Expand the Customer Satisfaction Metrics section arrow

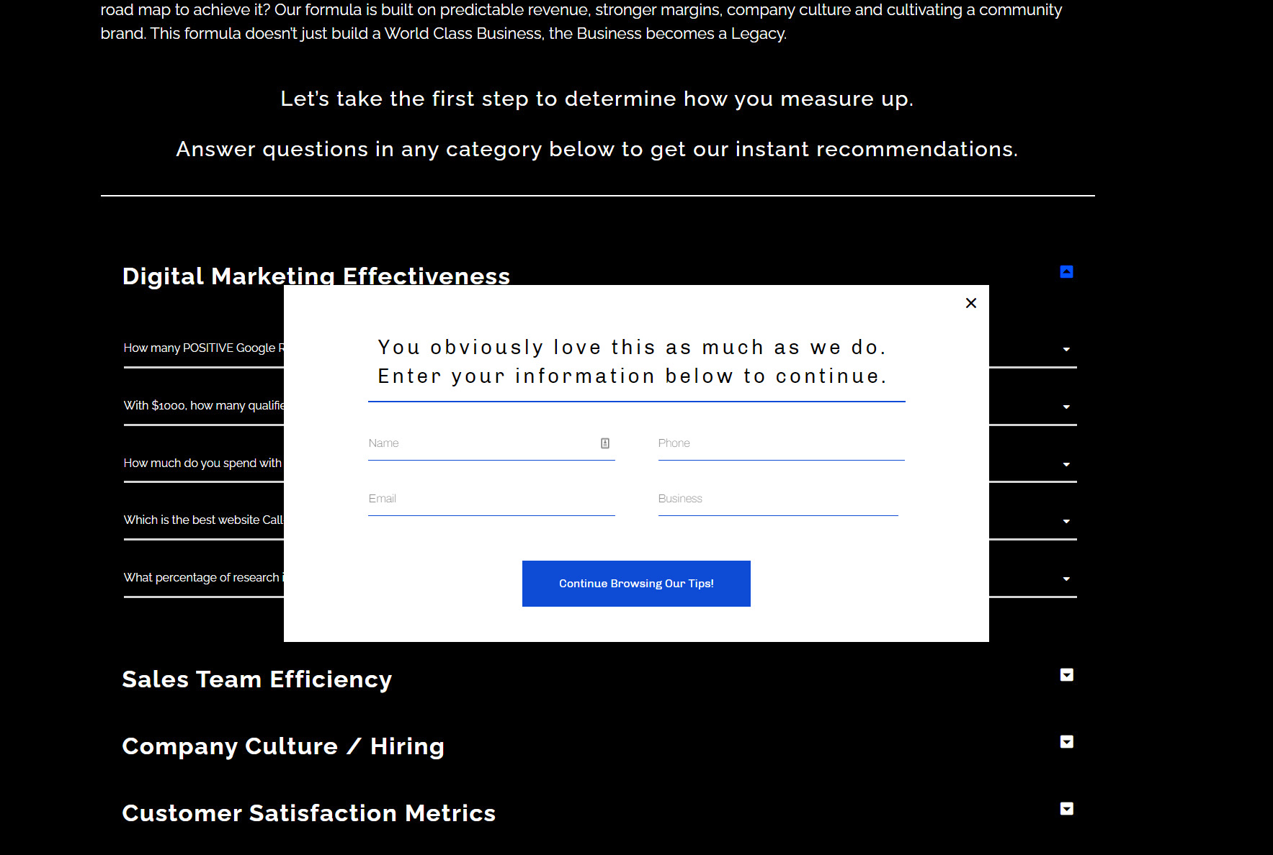1066,808
